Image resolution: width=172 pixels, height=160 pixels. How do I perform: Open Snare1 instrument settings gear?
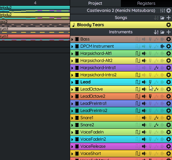tap(169, 118)
